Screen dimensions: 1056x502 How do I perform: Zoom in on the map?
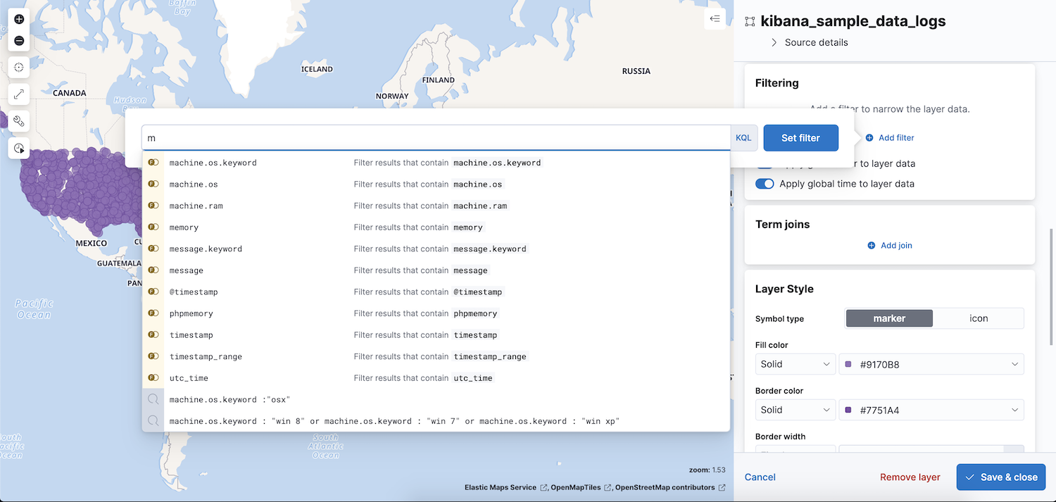(19, 19)
